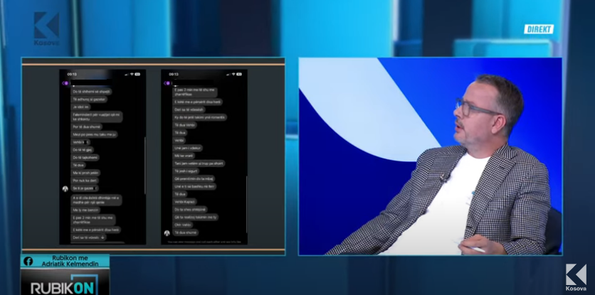Click the 09:13 clock in right phone
595x295 pixels.
(x=174, y=75)
